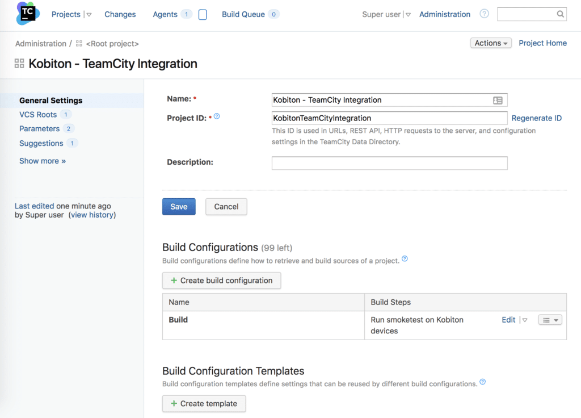Go to the Changes page
581x418 pixels.
[x=120, y=14]
